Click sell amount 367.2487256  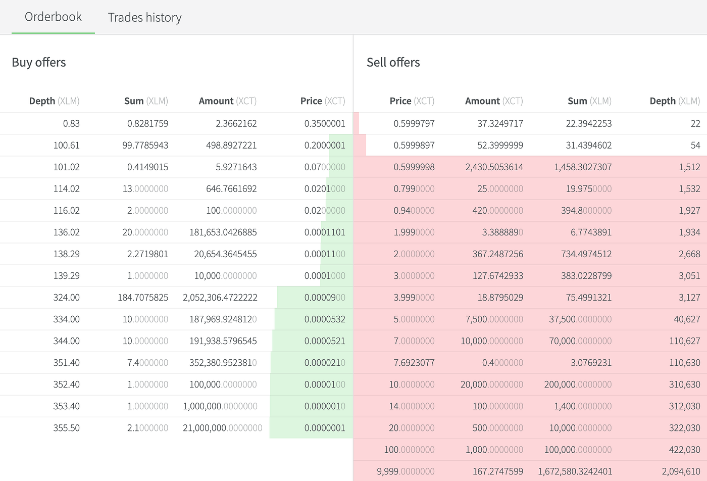pyautogui.click(x=498, y=254)
